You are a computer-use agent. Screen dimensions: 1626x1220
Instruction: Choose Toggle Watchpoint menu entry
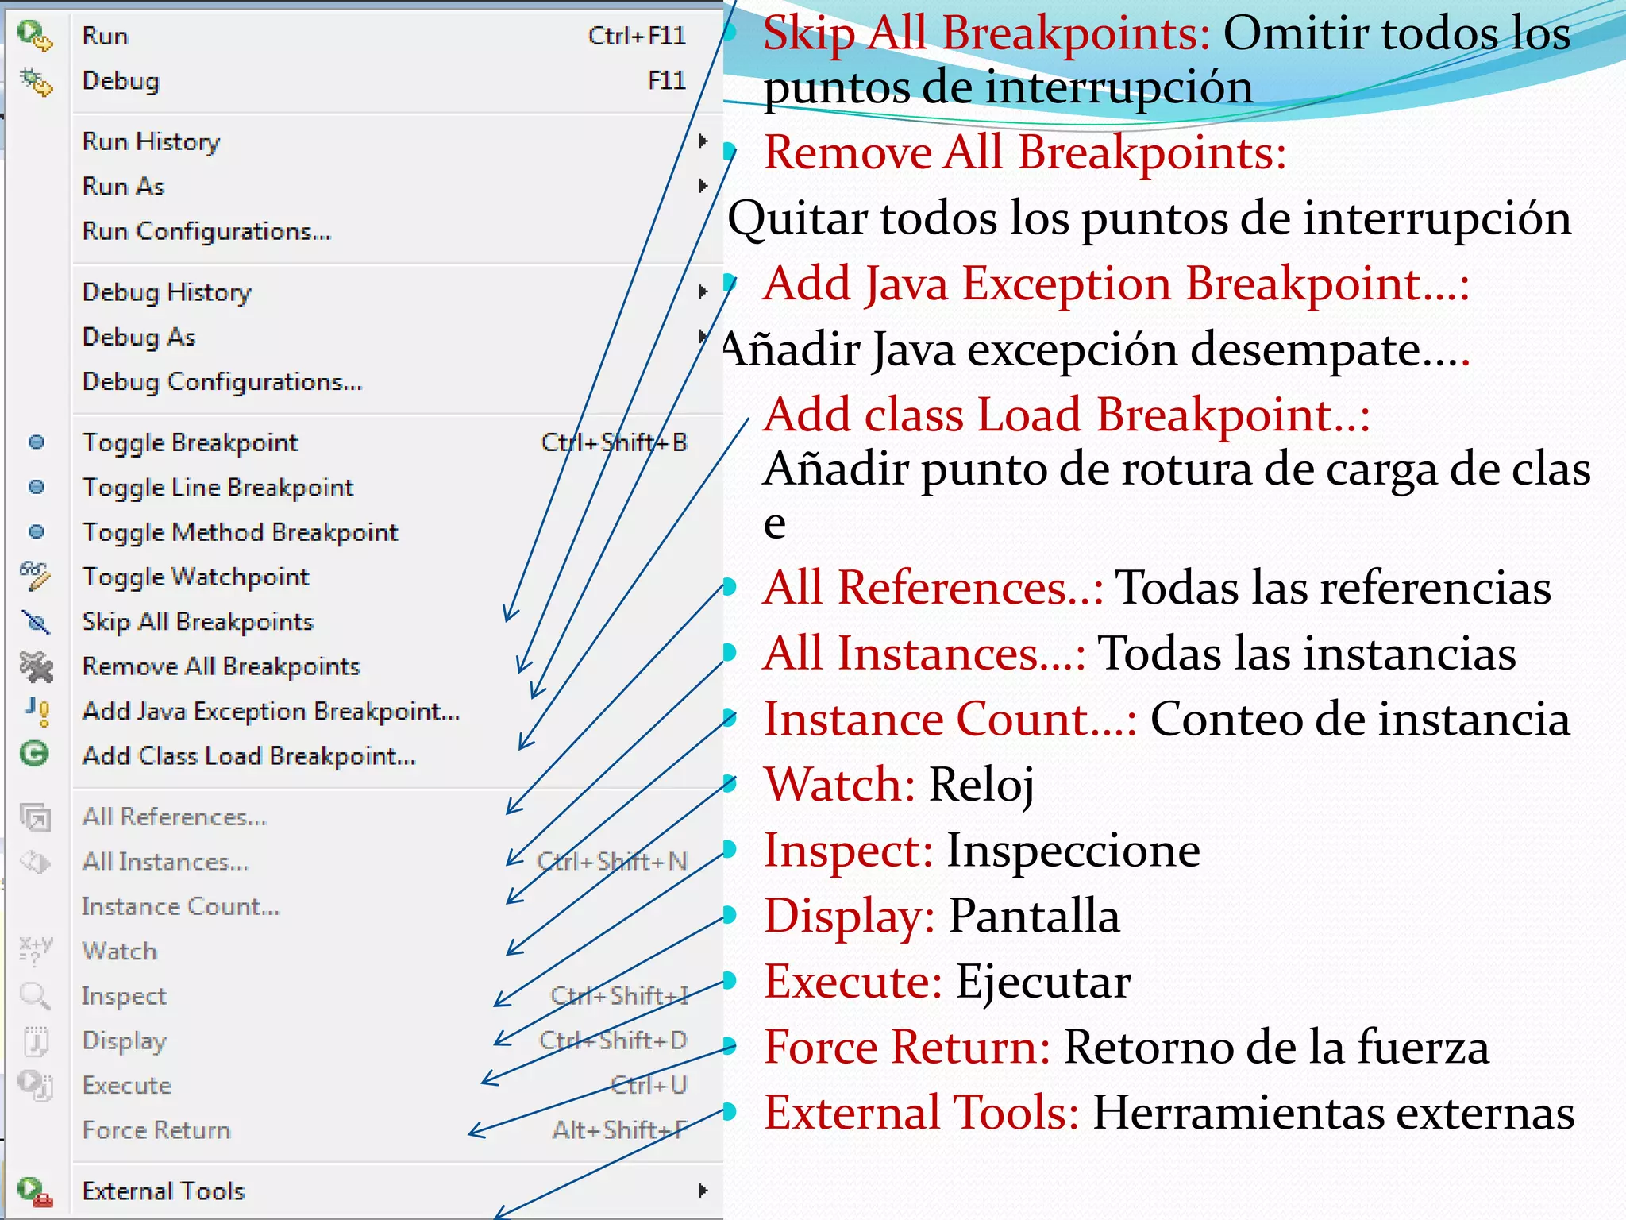[195, 577]
